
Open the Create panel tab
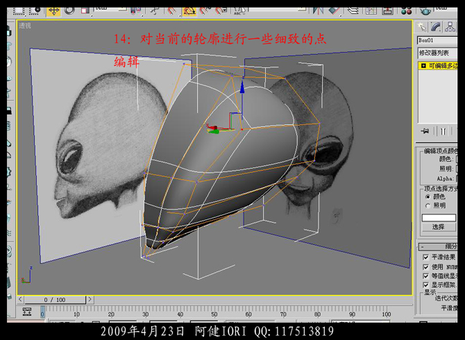click(421, 27)
